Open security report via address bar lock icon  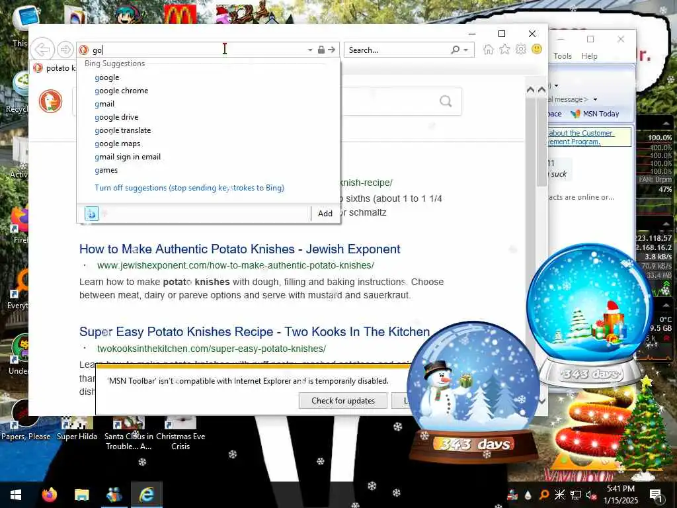pyautogui.click(x=321, y=50)
